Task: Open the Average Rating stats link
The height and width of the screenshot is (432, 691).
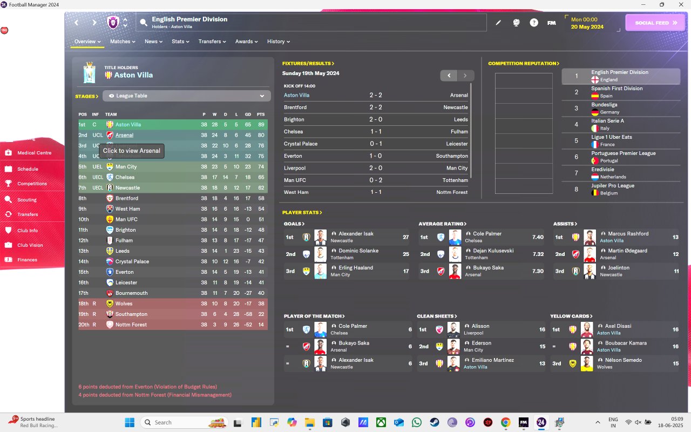Action: [442, 224]
